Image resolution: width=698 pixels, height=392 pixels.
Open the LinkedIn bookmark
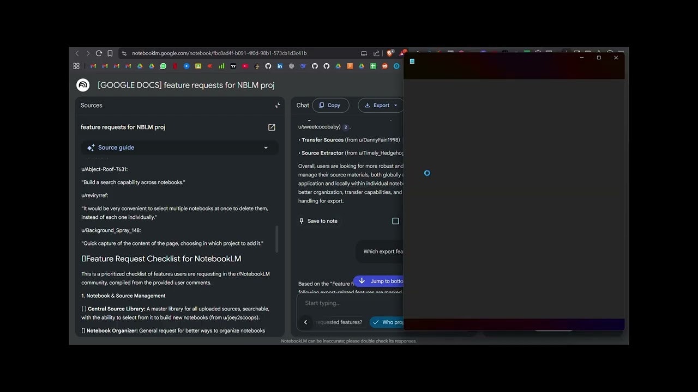tap(280, 66)
